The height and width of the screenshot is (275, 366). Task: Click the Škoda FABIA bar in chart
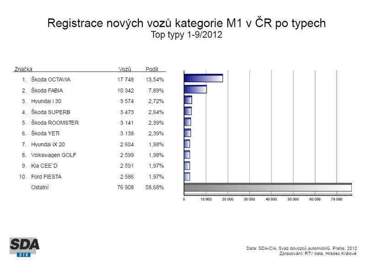(195, 89)
